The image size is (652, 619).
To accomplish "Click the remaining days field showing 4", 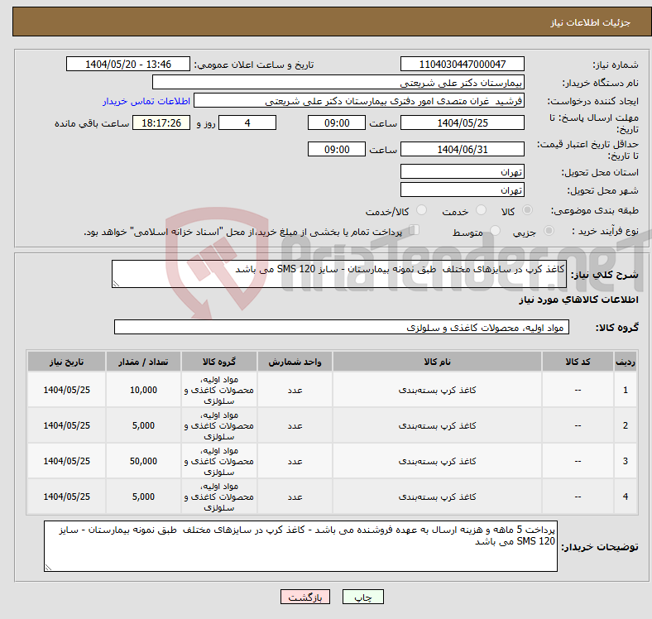I will tap(247, 122).
